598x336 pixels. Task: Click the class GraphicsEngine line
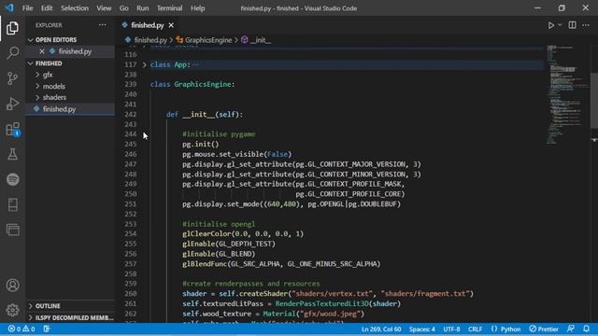click(192, 84)
